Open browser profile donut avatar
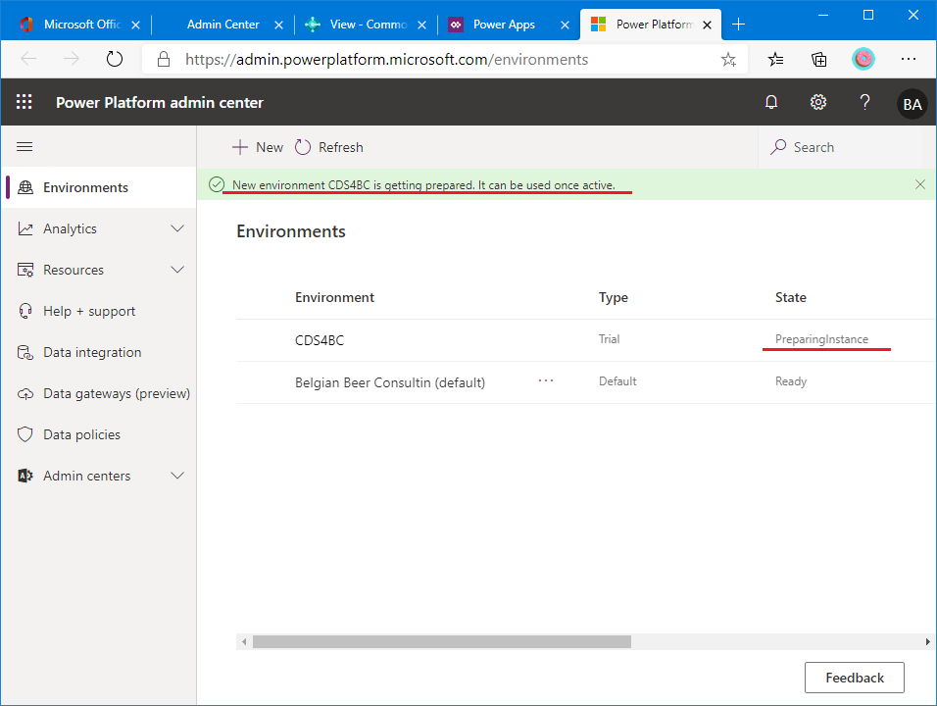The height and width of the screenshot is (706, 937). click(x=863, y=59)
